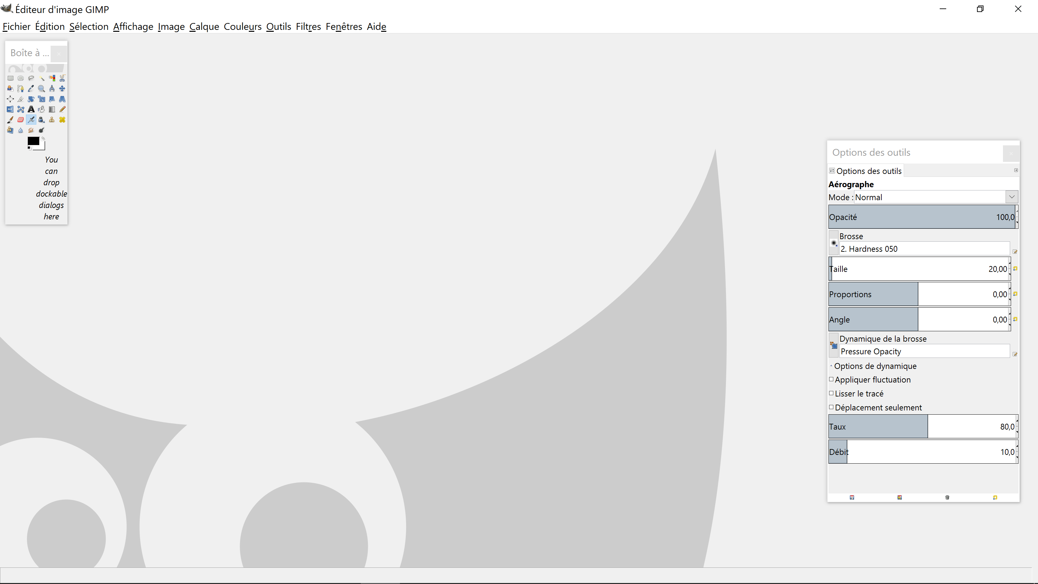The height and width of the screenshot is (584, 1038).
Task: Select the Select by Color tool
Action: pyautogui.click(x=52, y=78)
